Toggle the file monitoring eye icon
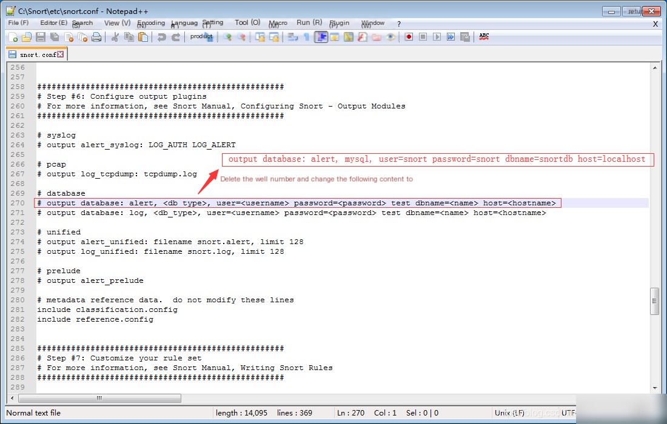This screenshot has height=424, width=667. (x=390, y=38)
